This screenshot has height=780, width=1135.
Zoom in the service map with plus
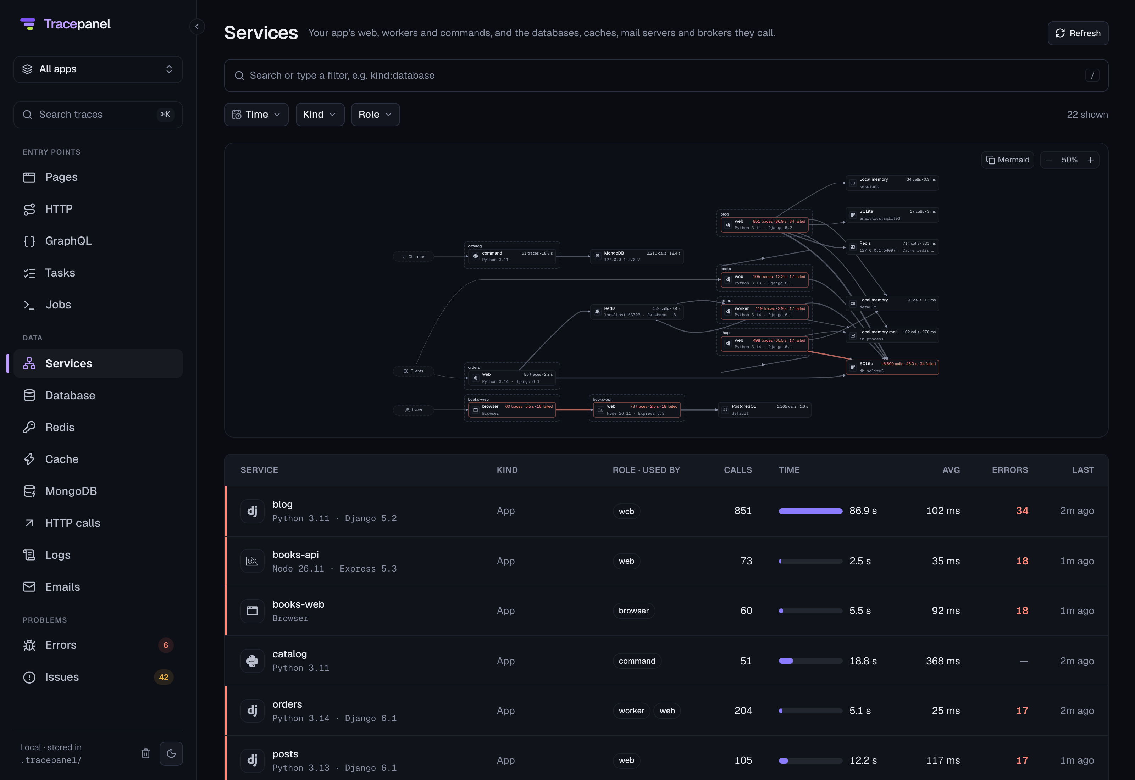point(1091,160)
